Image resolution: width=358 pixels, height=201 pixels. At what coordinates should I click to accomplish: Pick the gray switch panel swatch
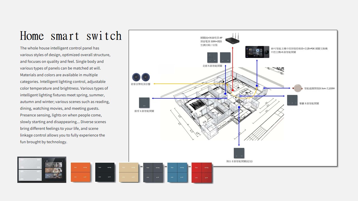[153, 173]
